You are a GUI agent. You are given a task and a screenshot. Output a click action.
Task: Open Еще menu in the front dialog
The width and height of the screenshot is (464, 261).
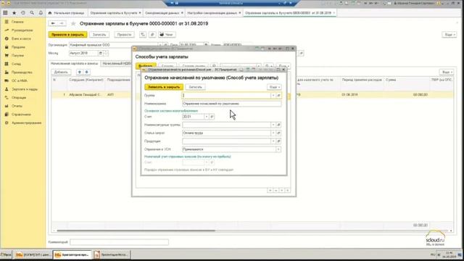click(x=274, y=87)
